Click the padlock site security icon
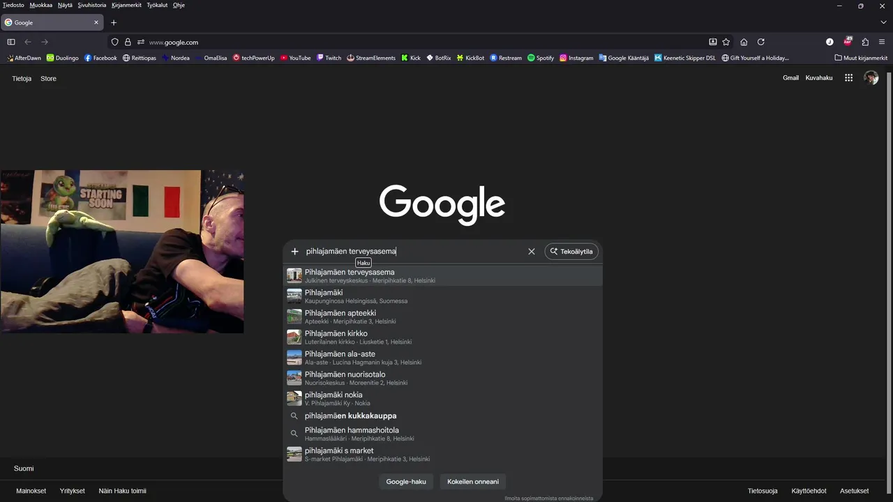 pyautogui.click(x=128, y=42)
